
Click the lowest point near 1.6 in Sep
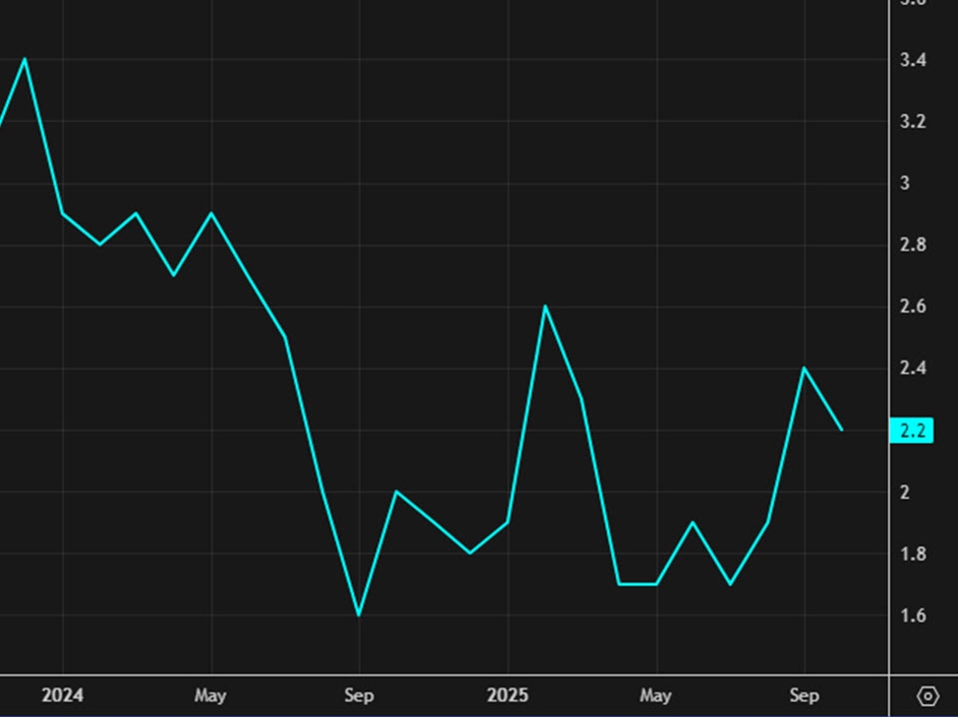(359, 613)
